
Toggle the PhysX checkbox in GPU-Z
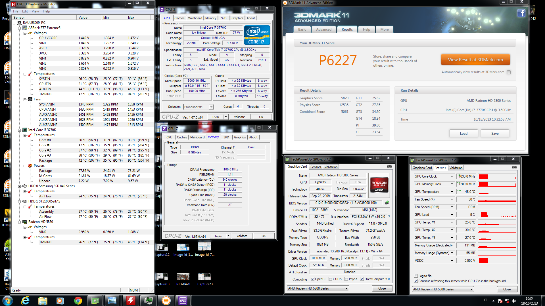click(346, 279)
